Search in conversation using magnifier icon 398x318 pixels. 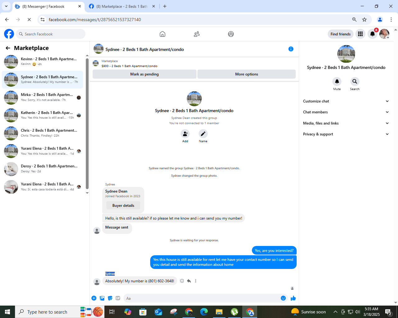point(355,81)
